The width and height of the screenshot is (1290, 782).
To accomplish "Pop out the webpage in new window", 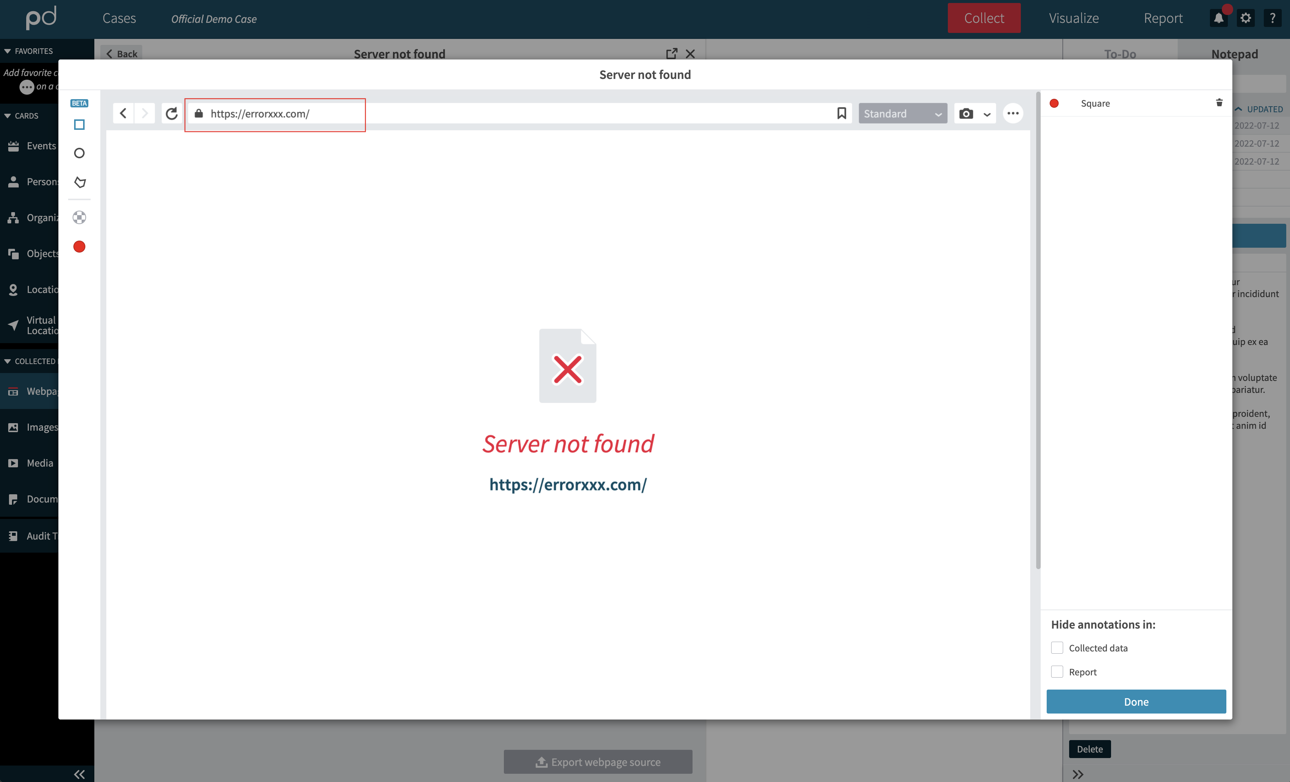I will pyautogui.click(x=671, y=54).
